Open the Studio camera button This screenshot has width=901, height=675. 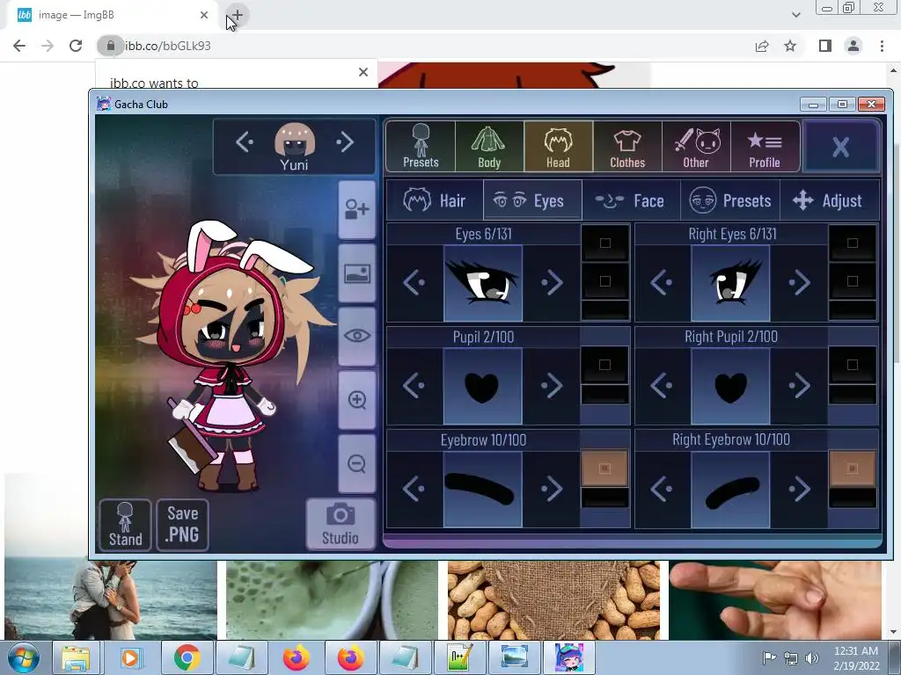(x=341, y=524)
